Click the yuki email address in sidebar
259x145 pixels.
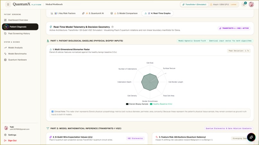pyautogui.click(x=20, y=129)
